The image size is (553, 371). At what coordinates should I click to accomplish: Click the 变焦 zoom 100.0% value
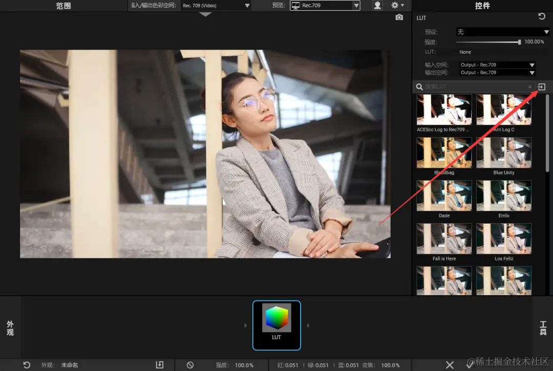click(390, 365)
